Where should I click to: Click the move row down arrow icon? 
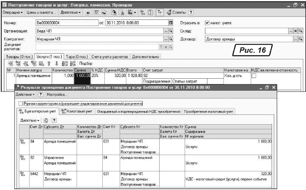(x=56, y=64)
